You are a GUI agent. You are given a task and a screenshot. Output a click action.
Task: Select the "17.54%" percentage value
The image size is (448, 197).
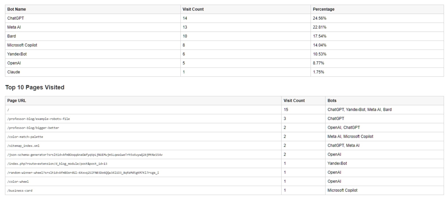(319, 36)
